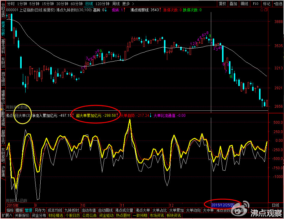Open F10 company info
This screenshot has width=284, height=219.
coord(255,4)
